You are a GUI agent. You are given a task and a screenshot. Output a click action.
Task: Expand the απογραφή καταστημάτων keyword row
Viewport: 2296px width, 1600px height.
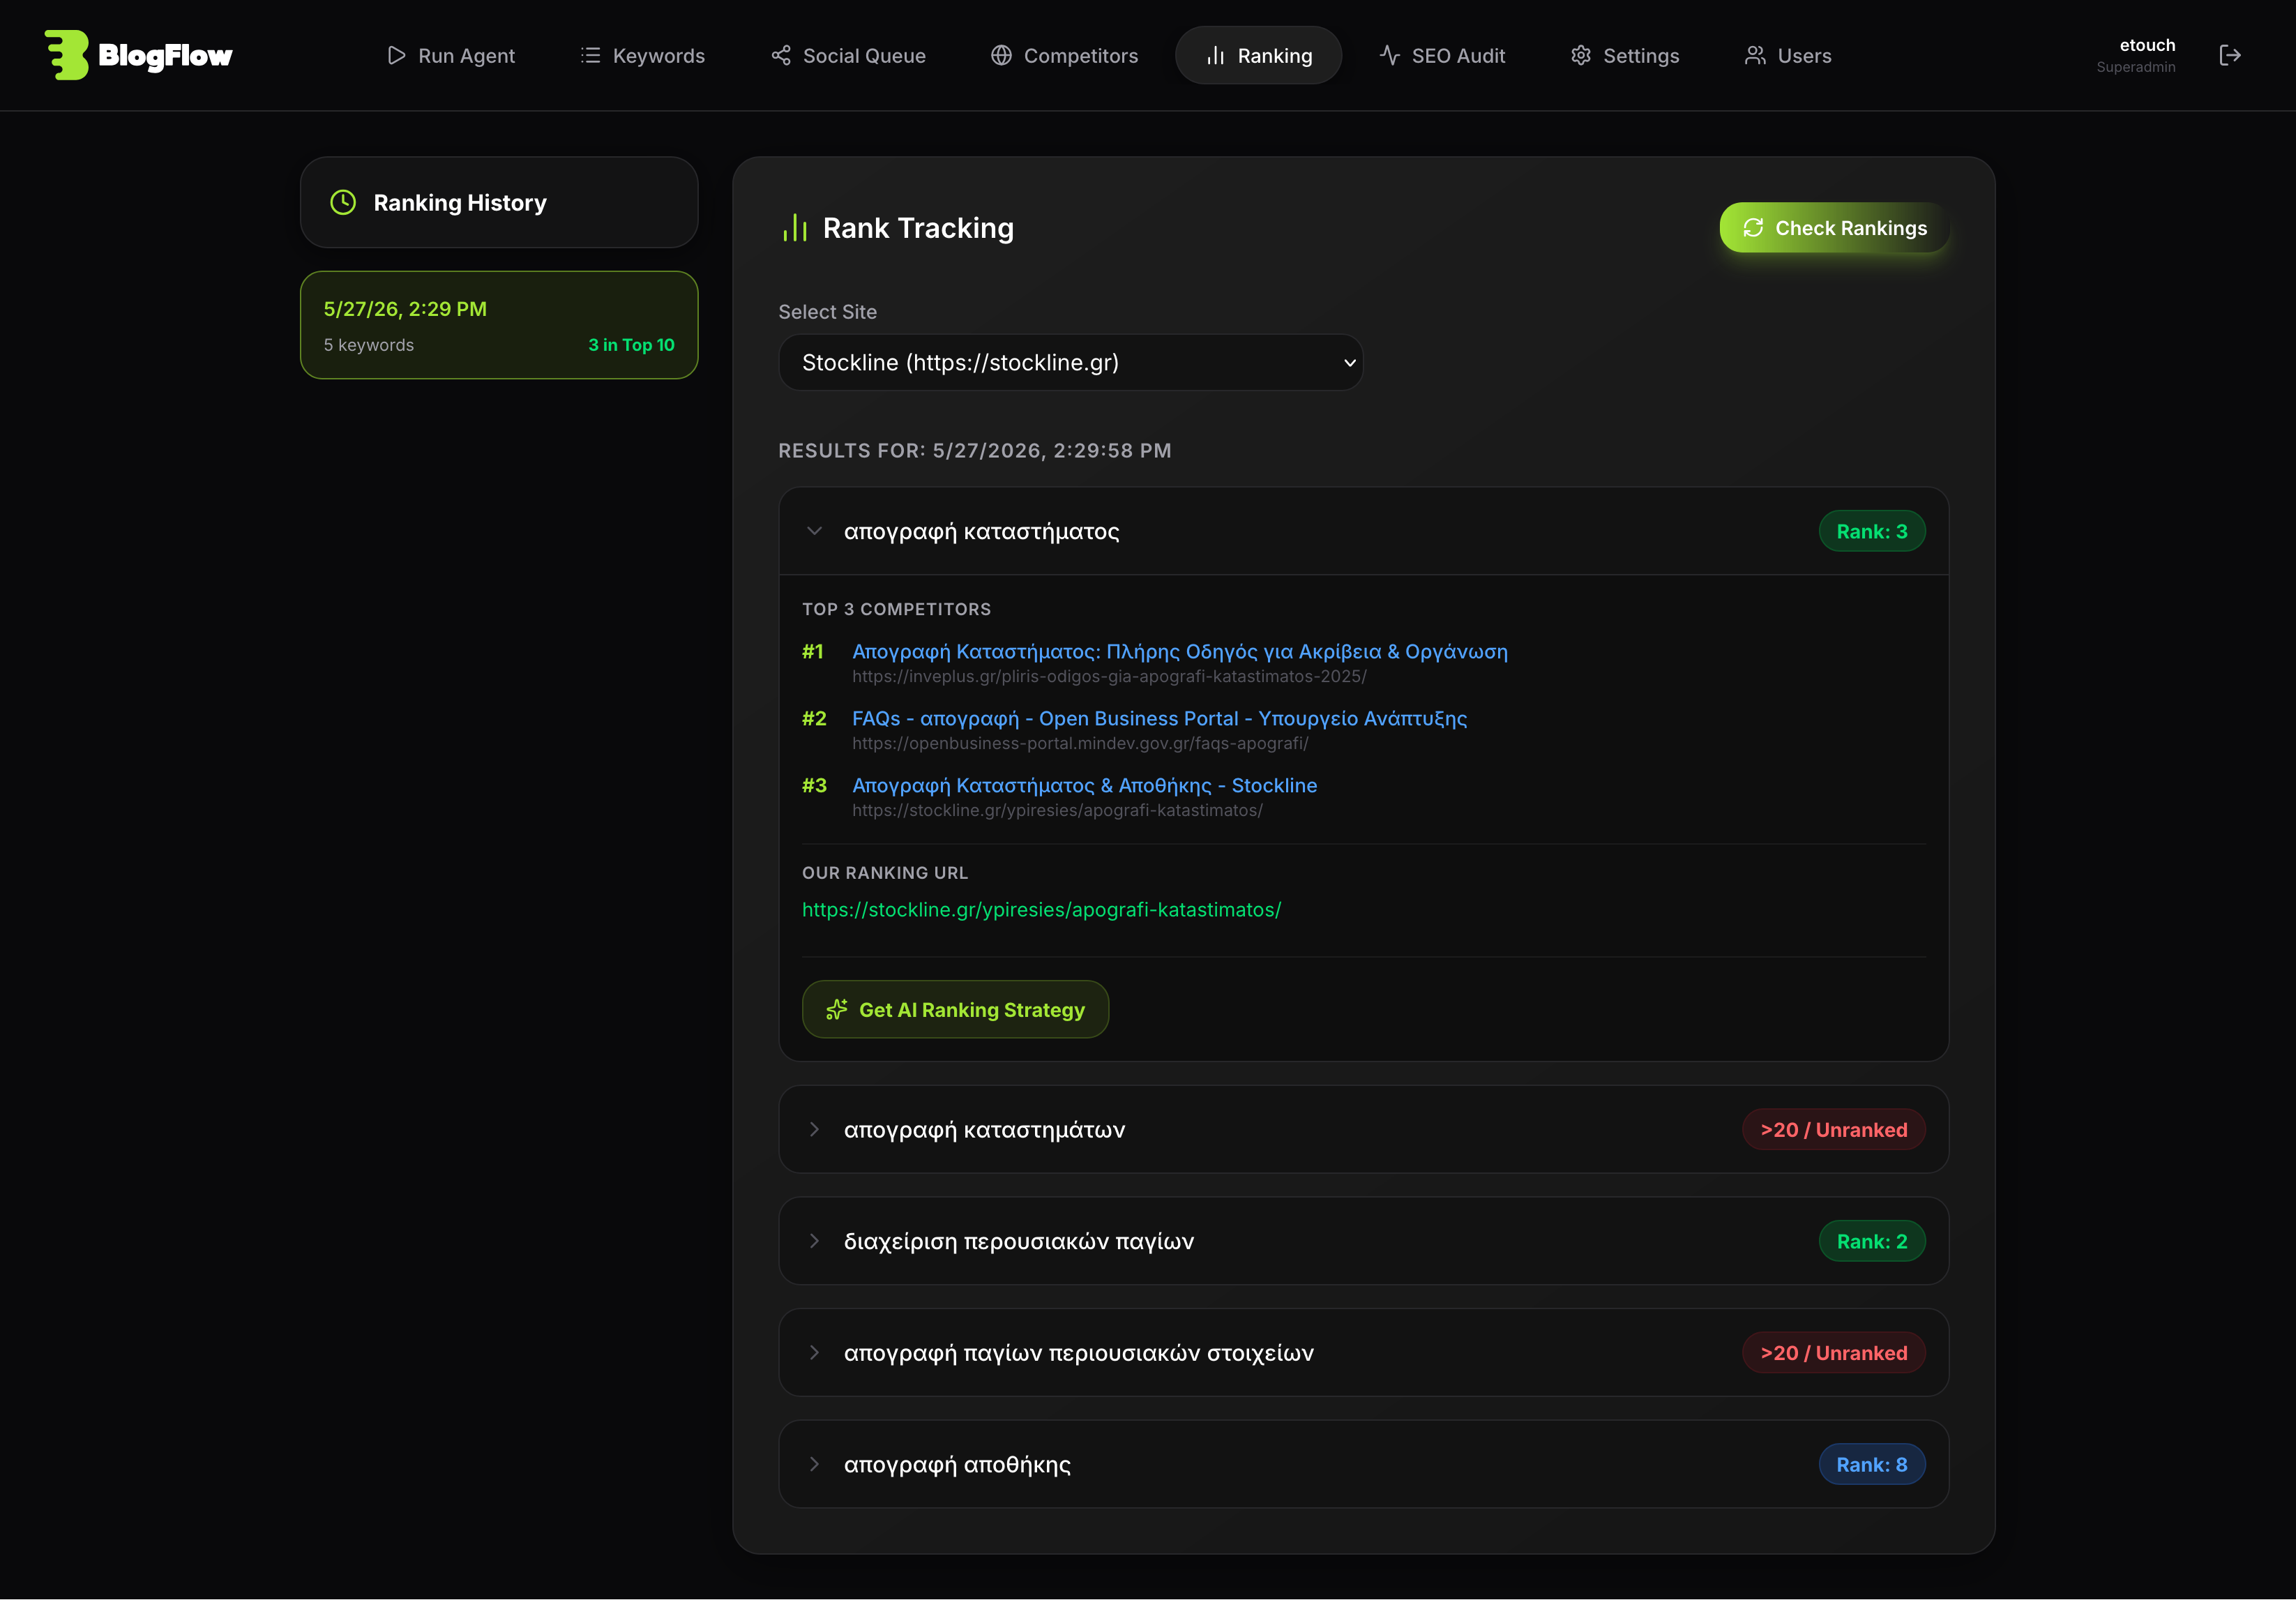[1364, 1129]
